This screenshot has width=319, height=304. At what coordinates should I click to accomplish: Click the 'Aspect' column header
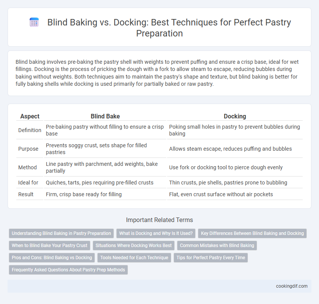(x=30, y=116)
